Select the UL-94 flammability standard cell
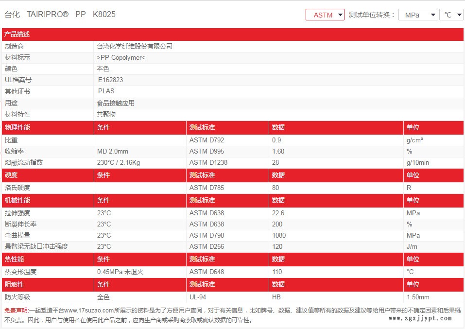The width and height of the screenshot is (465, 329). point(199,297)
